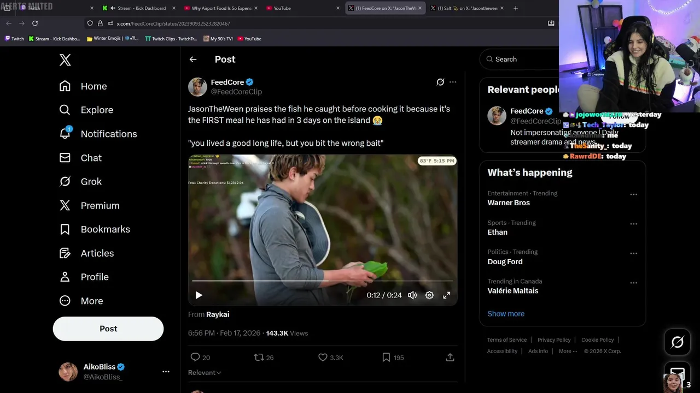Open Home in the X sidebar
Viewport: 700px width, 393px height.
83,86
